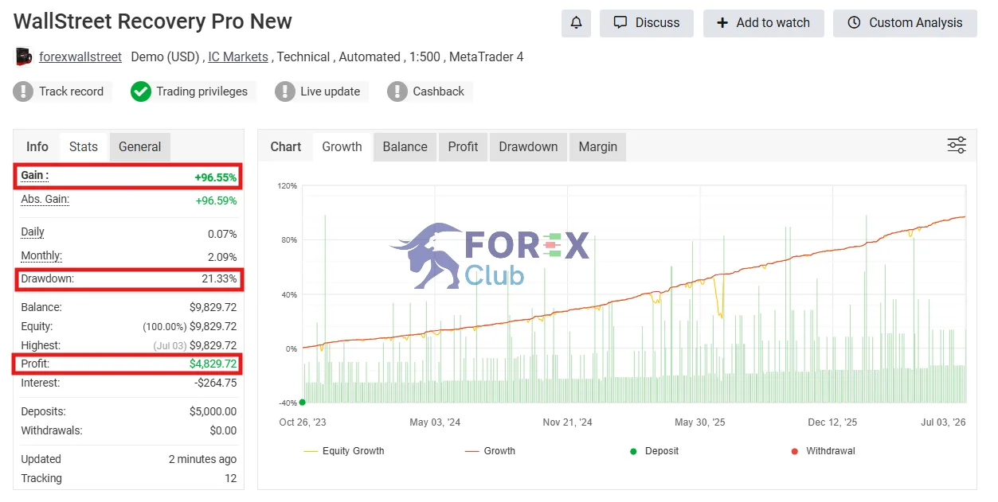The image size is (998, 502).
Task: Toggle Deposit legend marker visibility
Action: point(654,451)
